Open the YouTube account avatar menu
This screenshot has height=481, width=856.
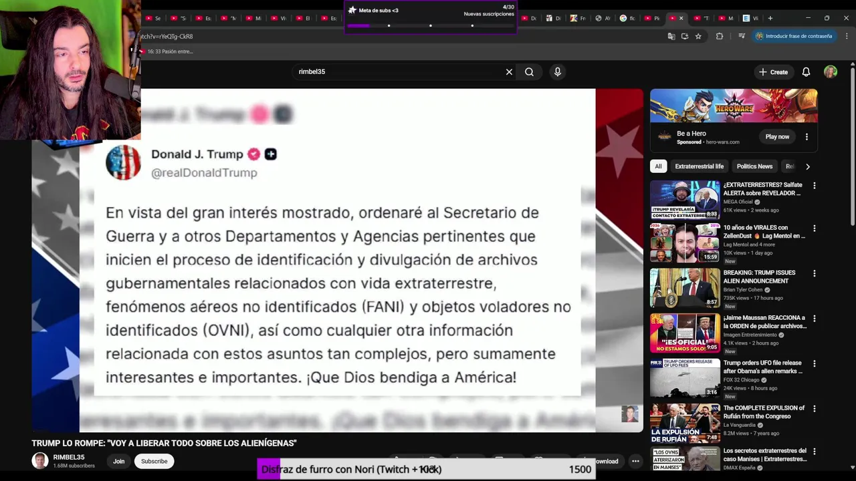[x=831, y=71]
